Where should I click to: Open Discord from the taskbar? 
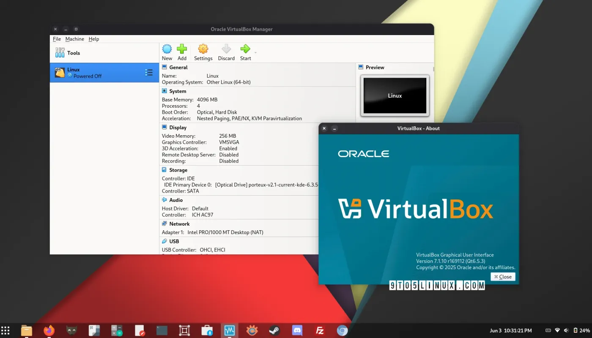pyautogui.click(x=296, y=330)
